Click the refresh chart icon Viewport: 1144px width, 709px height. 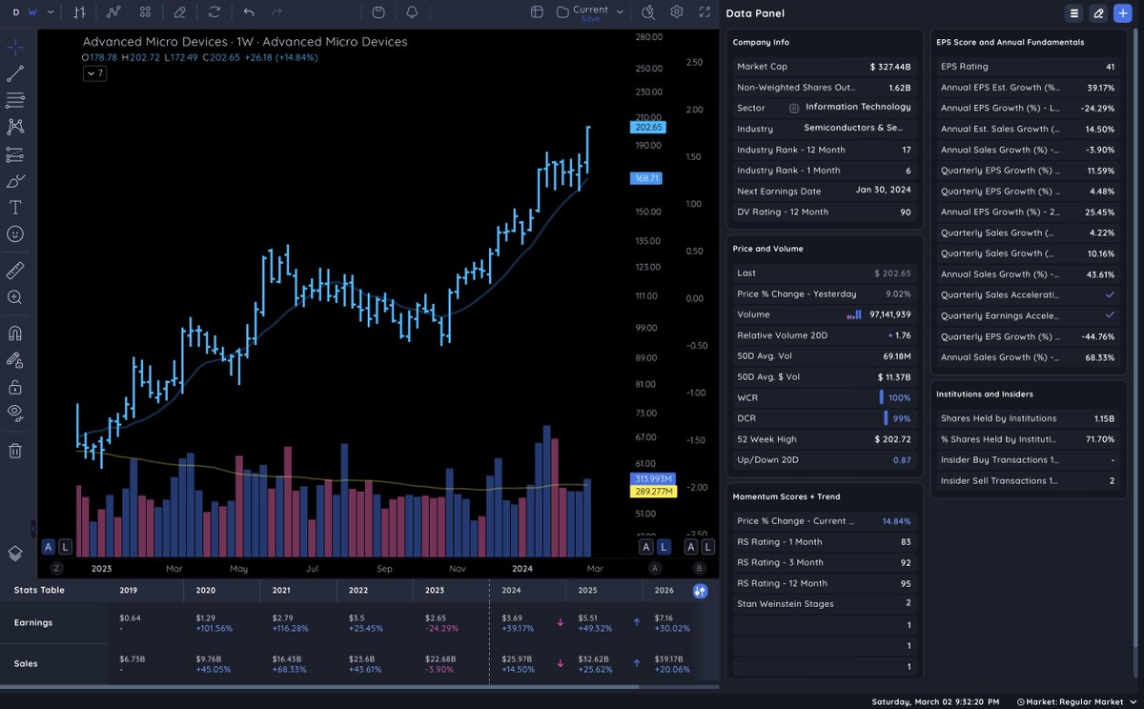tap(214, 12)
